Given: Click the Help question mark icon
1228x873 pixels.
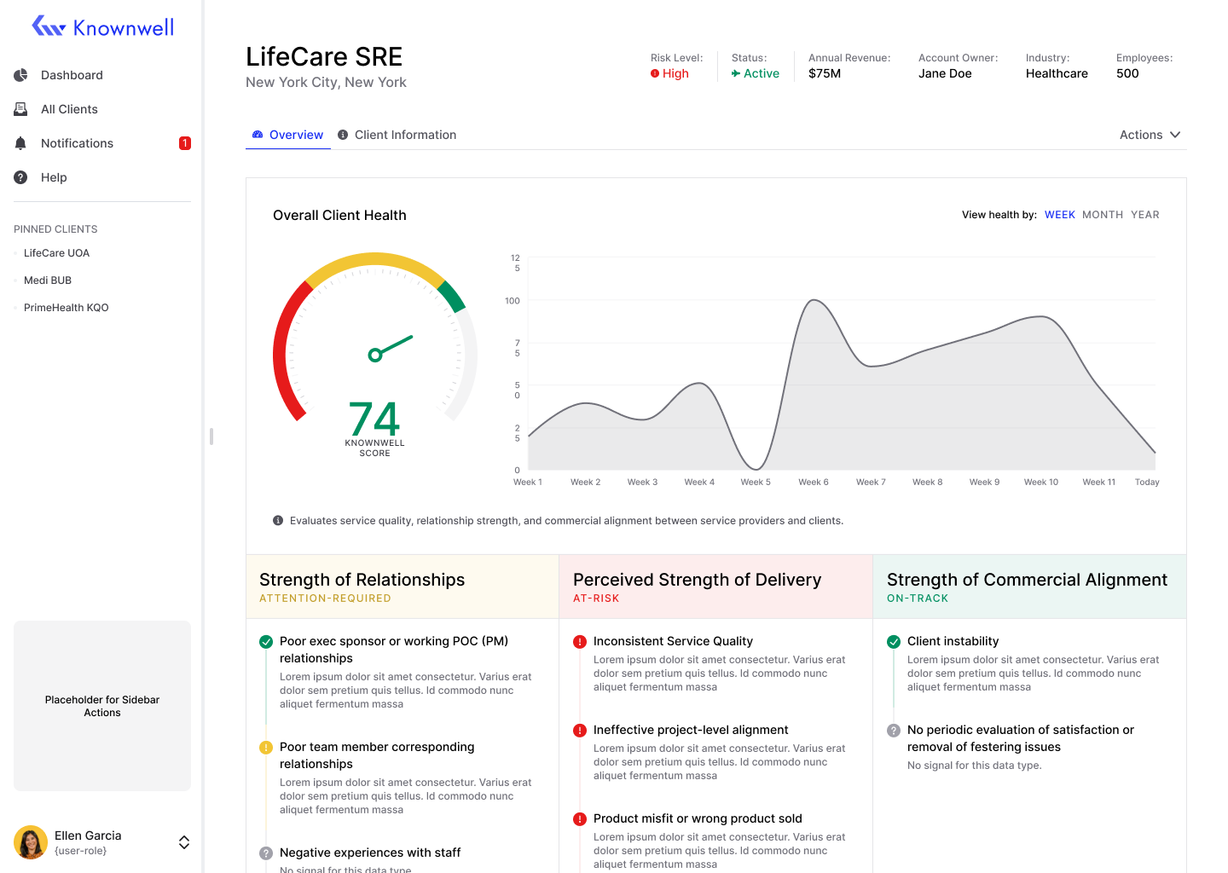Looking at the screenshot, I should (20, 177).
